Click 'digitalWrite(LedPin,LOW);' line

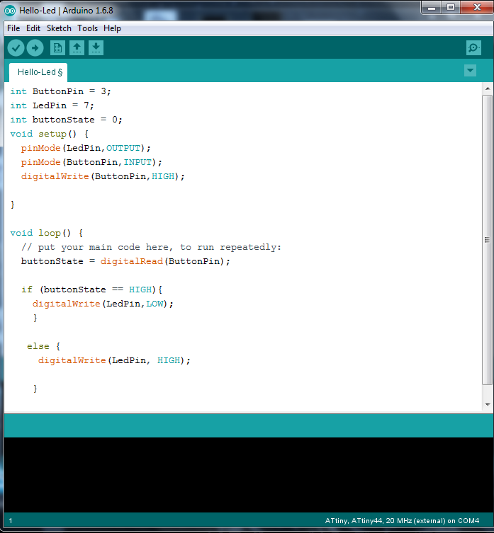103,304
